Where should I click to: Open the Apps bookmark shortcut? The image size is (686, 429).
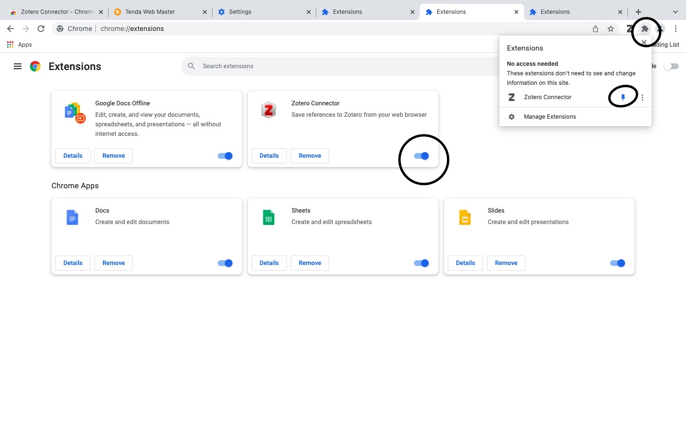(x=20, y=45)
